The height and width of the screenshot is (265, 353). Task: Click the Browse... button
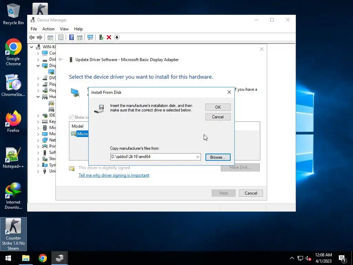tap(218, 157)
